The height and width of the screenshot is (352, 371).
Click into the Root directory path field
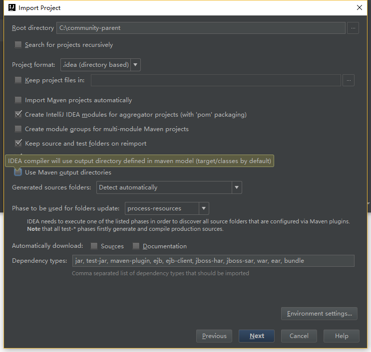[201, 28]
